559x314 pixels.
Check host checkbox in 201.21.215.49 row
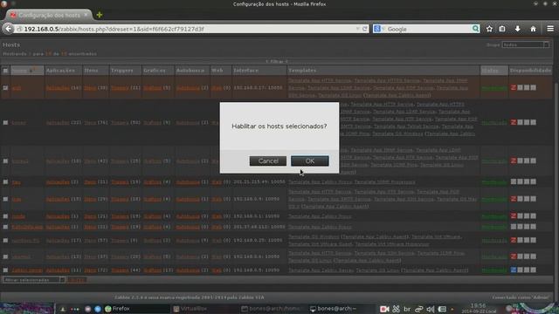click(x=5, y=182)
